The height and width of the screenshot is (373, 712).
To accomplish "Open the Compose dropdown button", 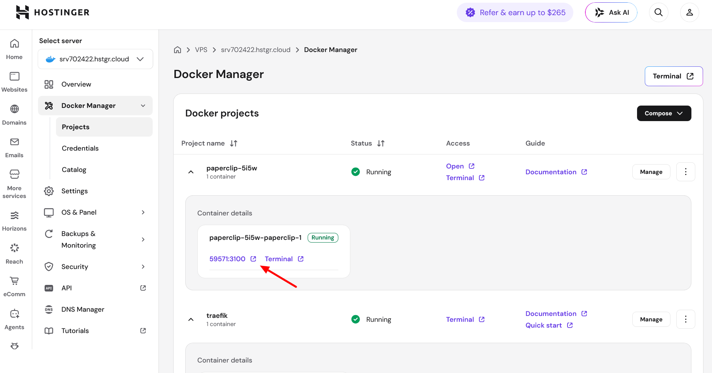I will (x=664, y=113).
